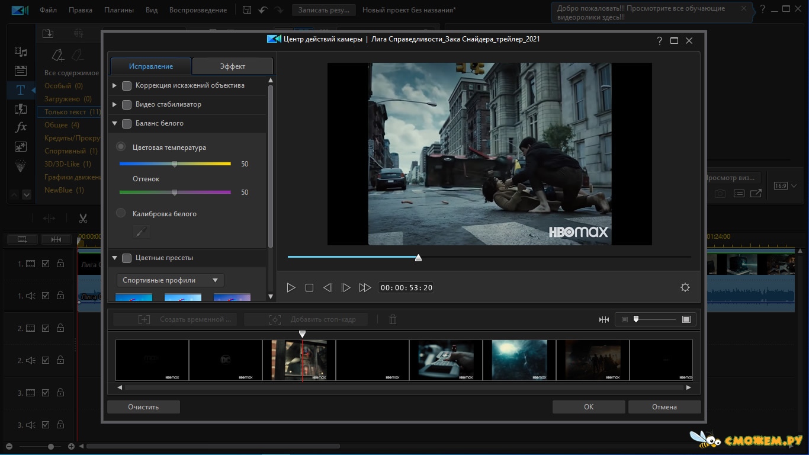Enable the Баланс белого checkbox
The height and width of the screenshot is (455, 809).
click(127, 124)
